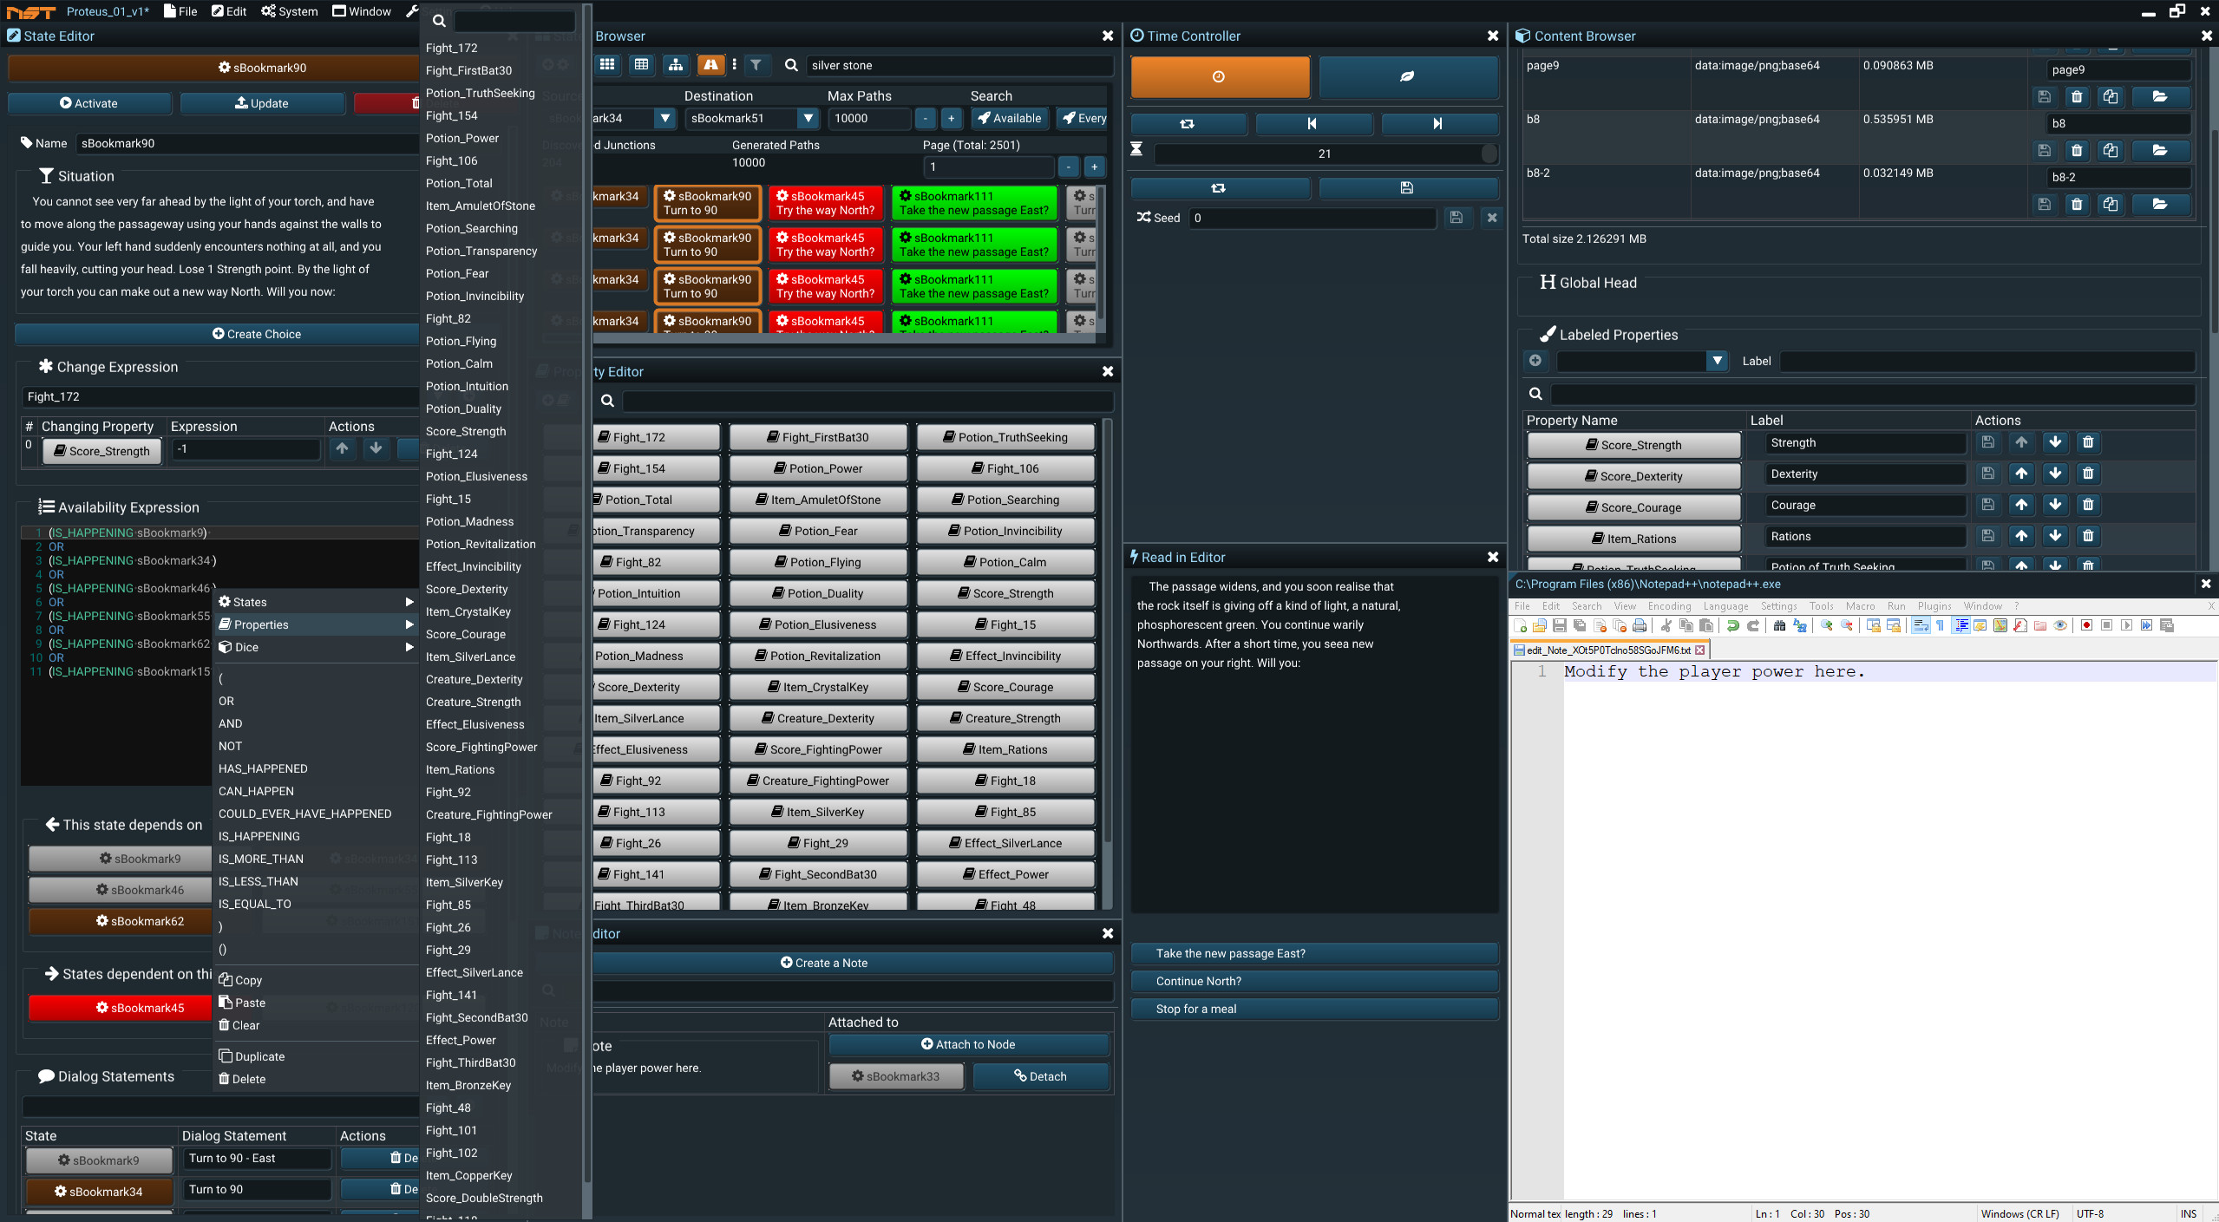Select the hierarchy view icon in Path Browser

pos(676,64)
